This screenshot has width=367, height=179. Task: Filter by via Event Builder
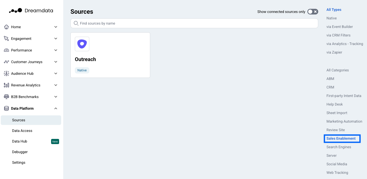coord(340,27)
